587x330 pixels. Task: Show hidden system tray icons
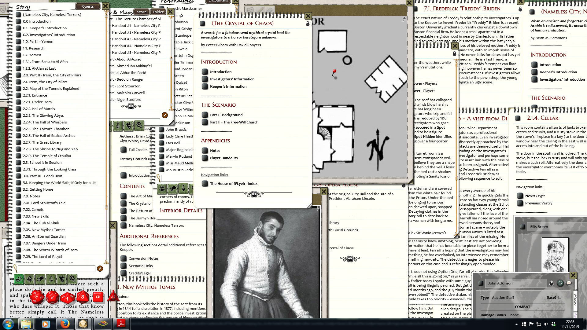[x=516, y=324]
